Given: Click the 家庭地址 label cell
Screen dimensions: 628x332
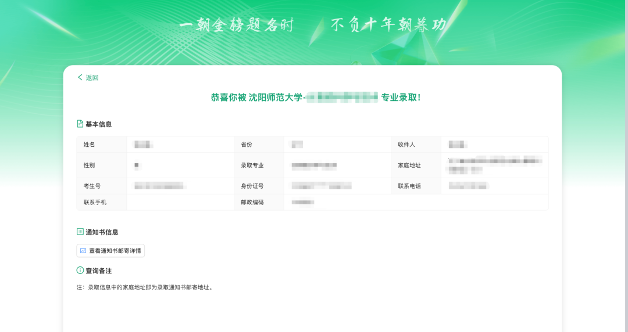Looking at the screenshot, I should [416, 165].
